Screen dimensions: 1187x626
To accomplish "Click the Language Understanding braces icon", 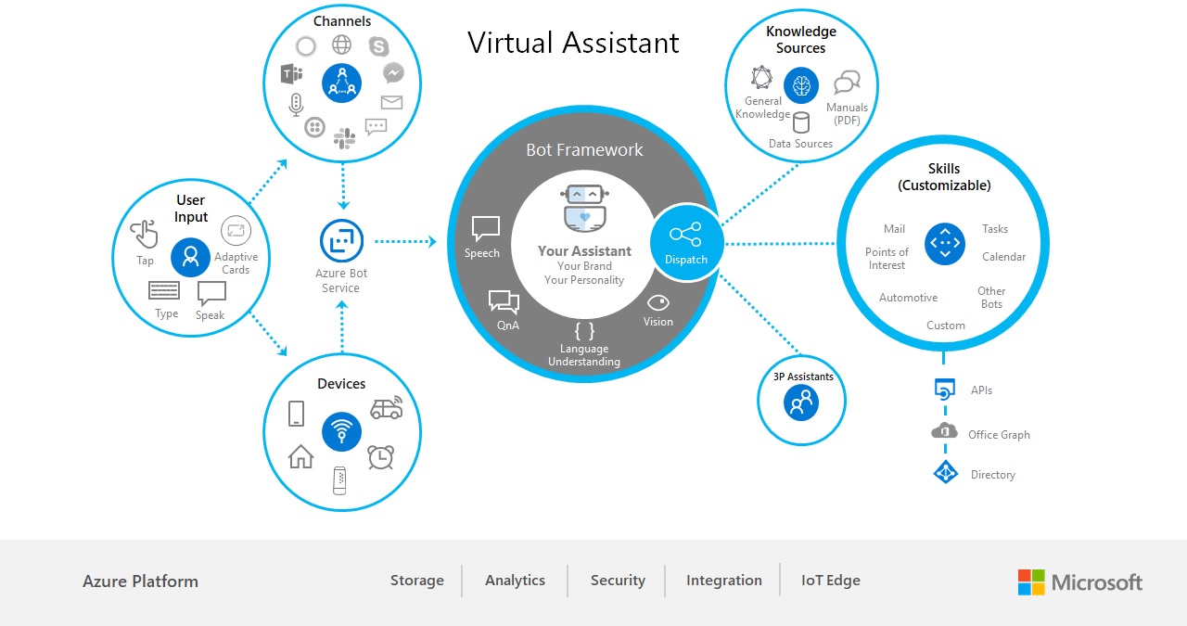I will [584, 331].
